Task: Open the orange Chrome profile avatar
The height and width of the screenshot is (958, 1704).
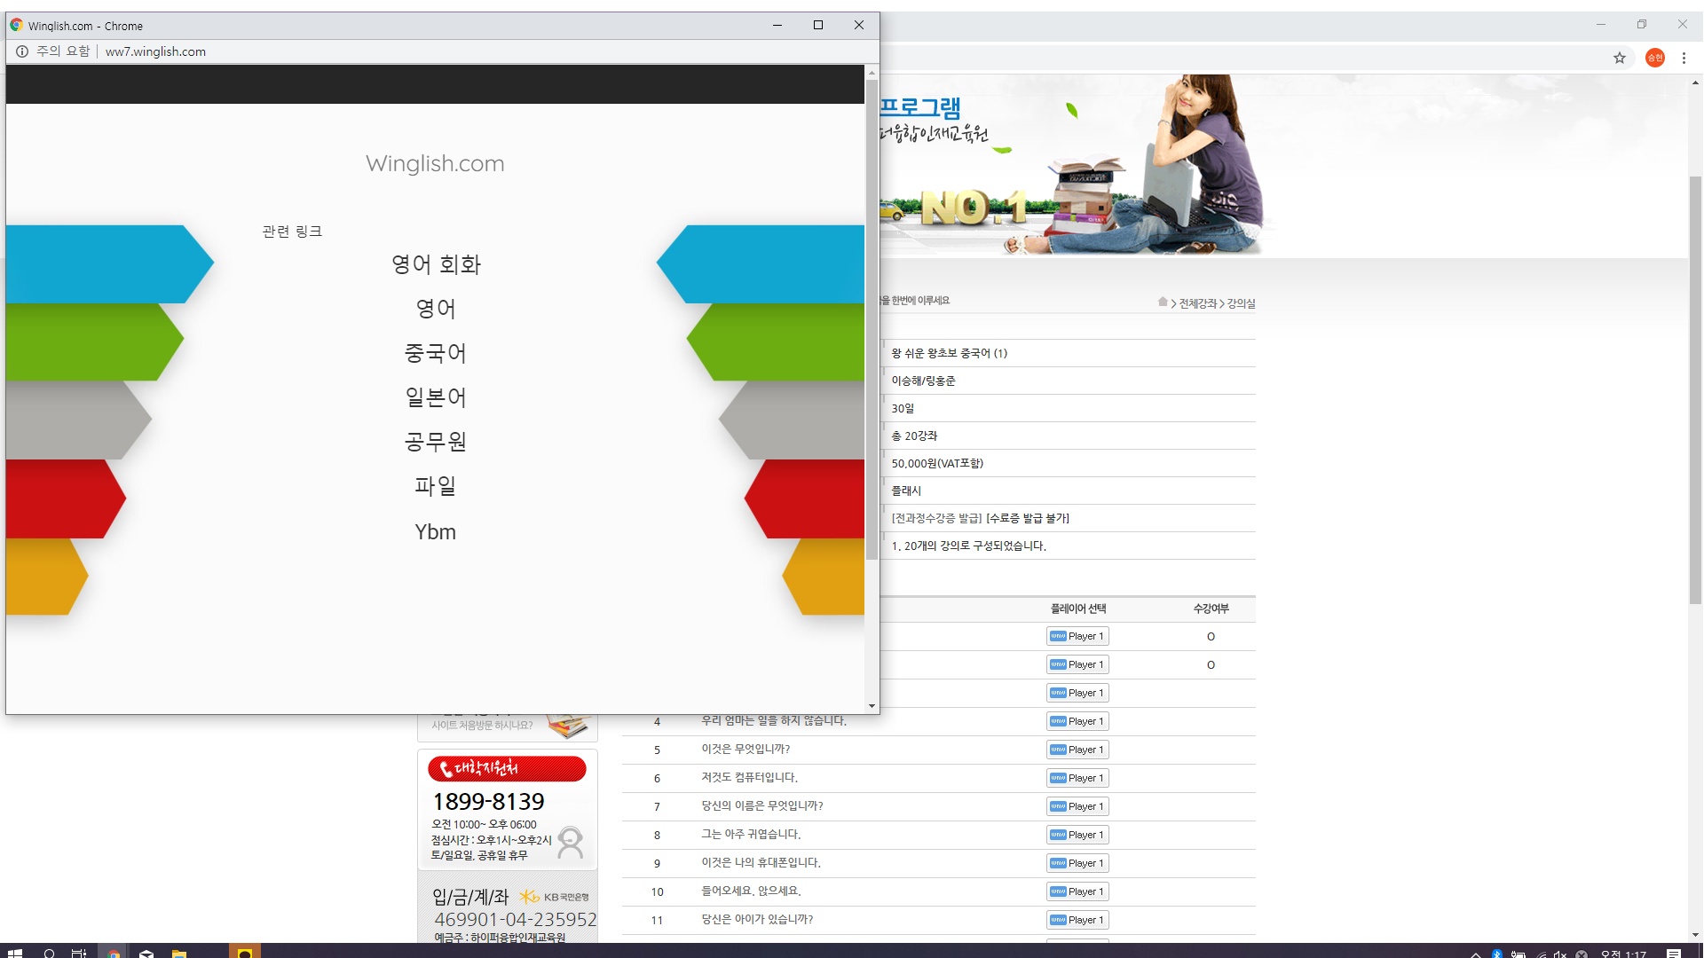Action: point(1655,58)
